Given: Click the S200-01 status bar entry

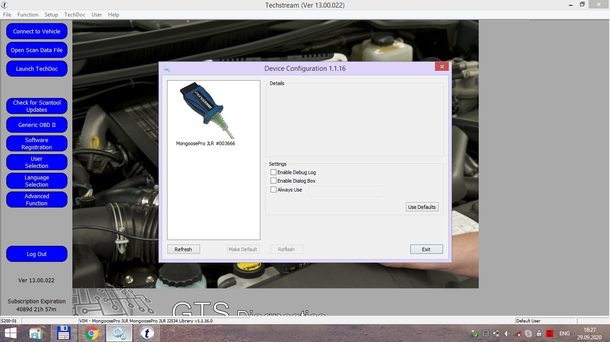Looking at the screenshot, I should tap(9, 321).
